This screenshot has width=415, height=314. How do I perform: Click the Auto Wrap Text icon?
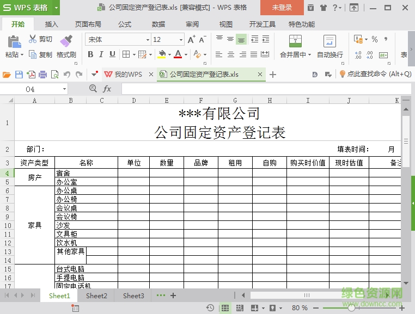coord(329,41)
